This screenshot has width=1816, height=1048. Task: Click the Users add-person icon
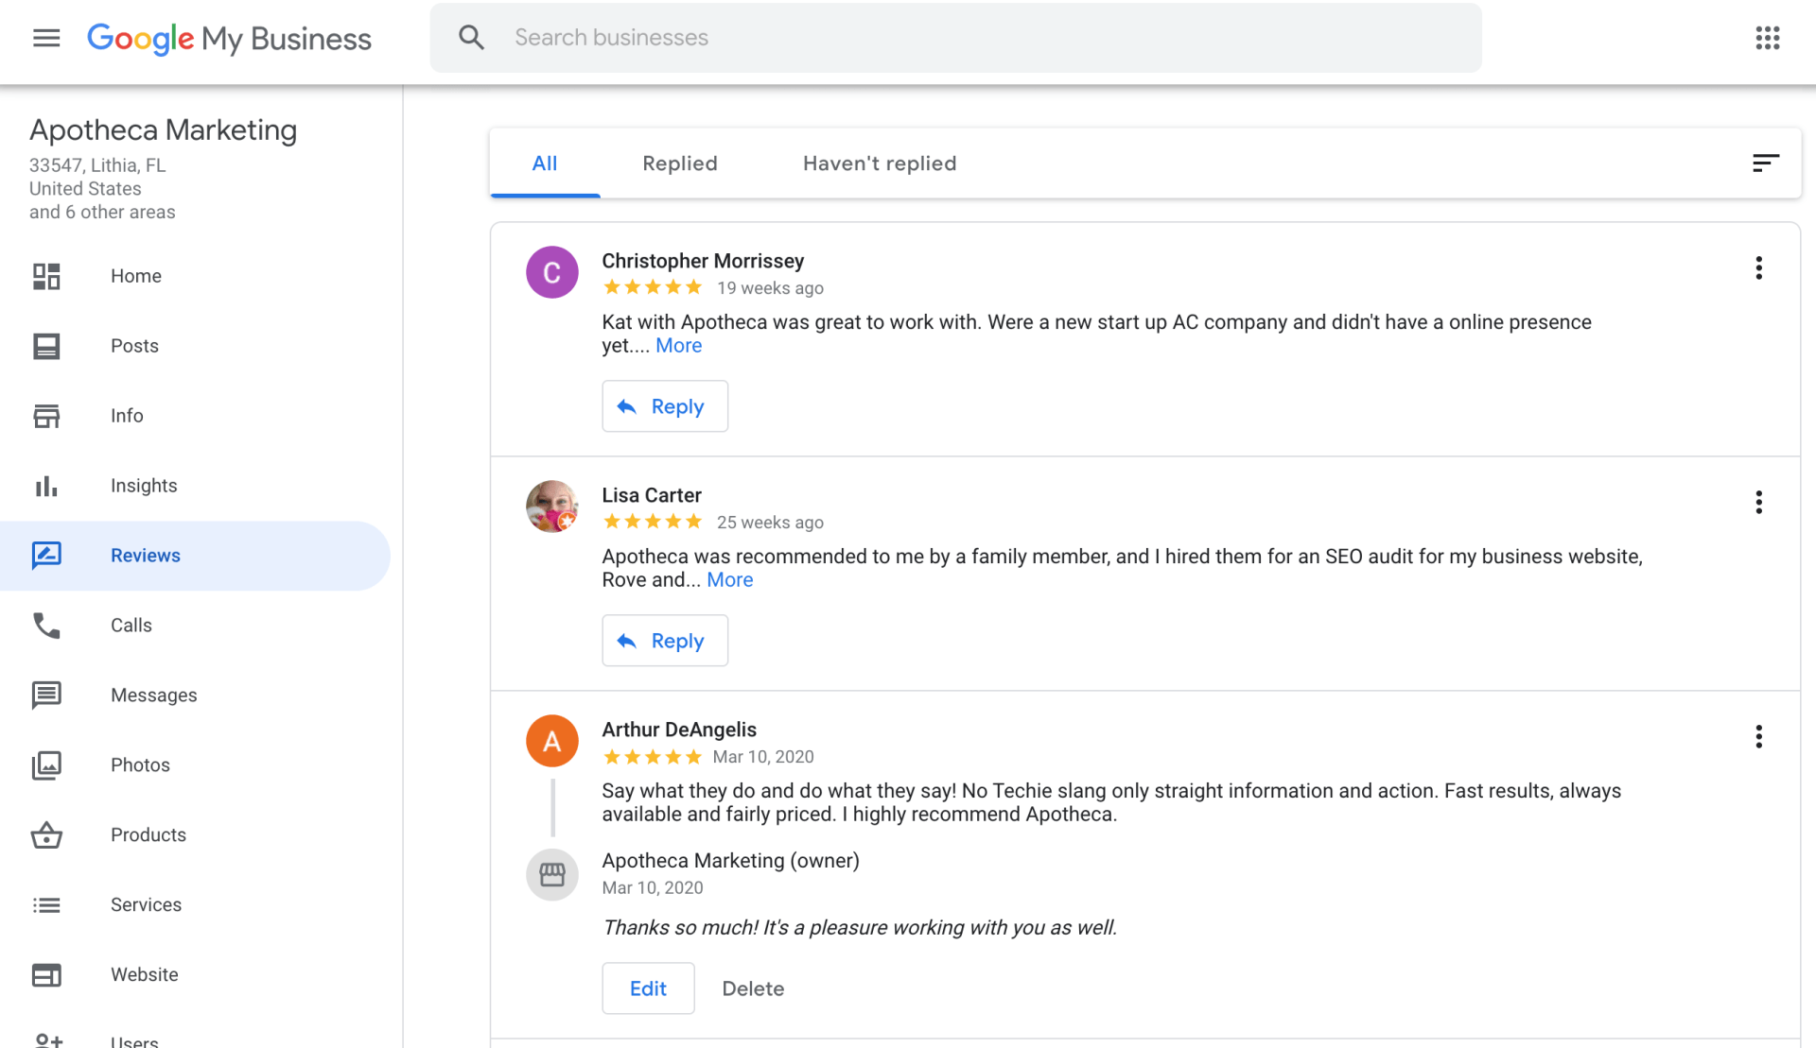(x=46, y=1040)
